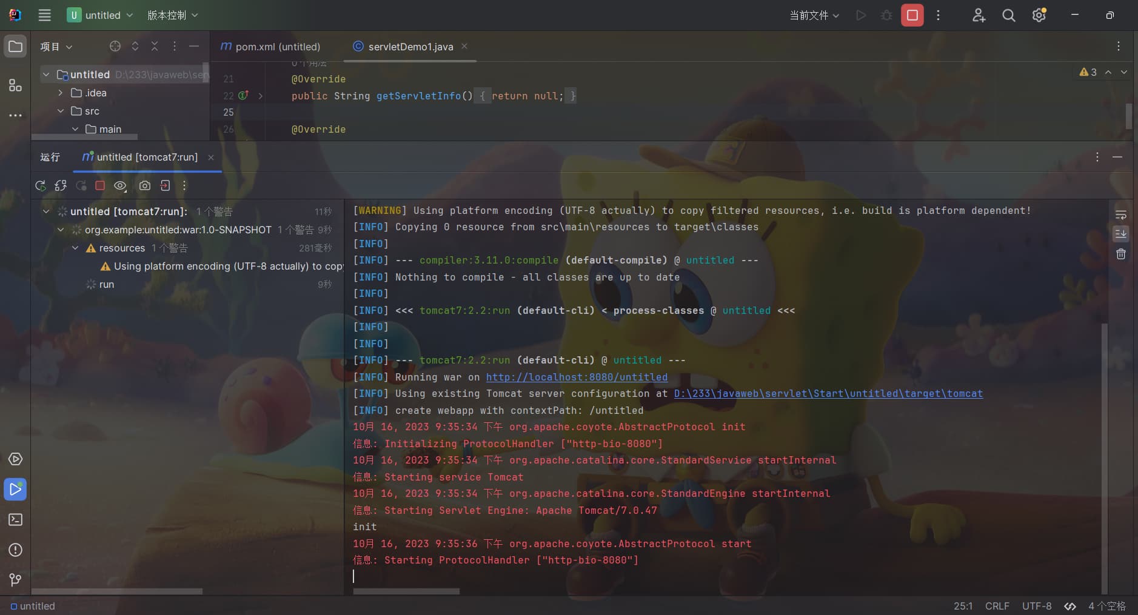Open the target\tomcat path link
This screenshot has width=1138, height=615.
[828, 393]
